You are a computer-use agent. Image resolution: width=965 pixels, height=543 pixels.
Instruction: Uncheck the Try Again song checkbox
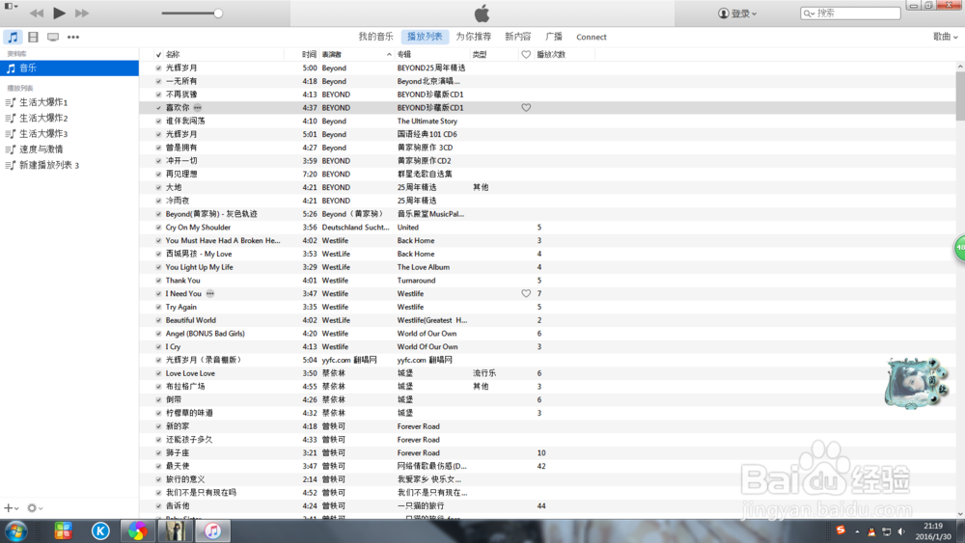[159, 307]
